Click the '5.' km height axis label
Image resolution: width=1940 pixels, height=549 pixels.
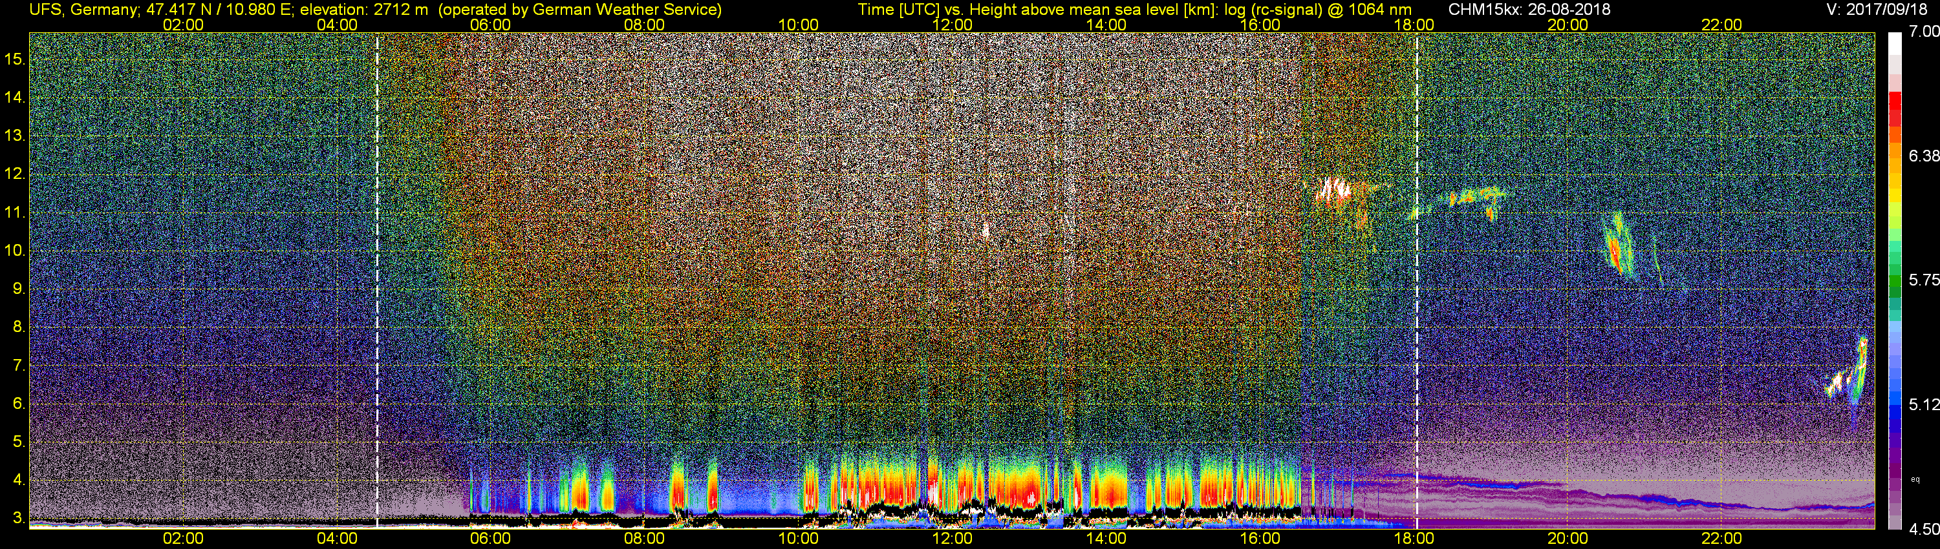tap(19, 441)
